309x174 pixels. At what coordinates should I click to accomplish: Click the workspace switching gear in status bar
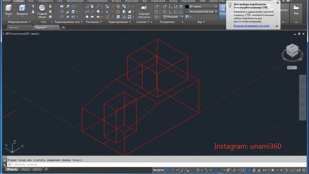point(273,170)
